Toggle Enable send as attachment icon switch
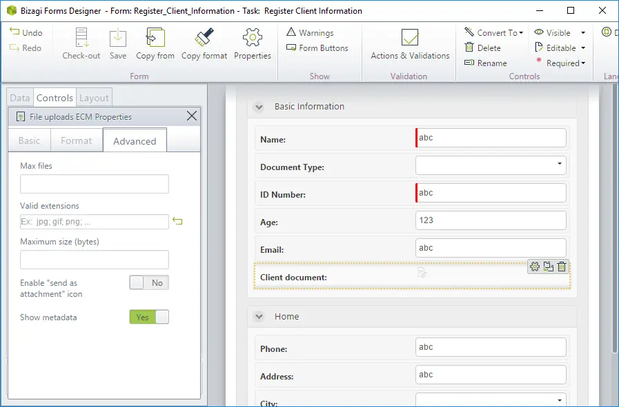The height and width of the screenshot is (407, 619). tap(149, 282)
